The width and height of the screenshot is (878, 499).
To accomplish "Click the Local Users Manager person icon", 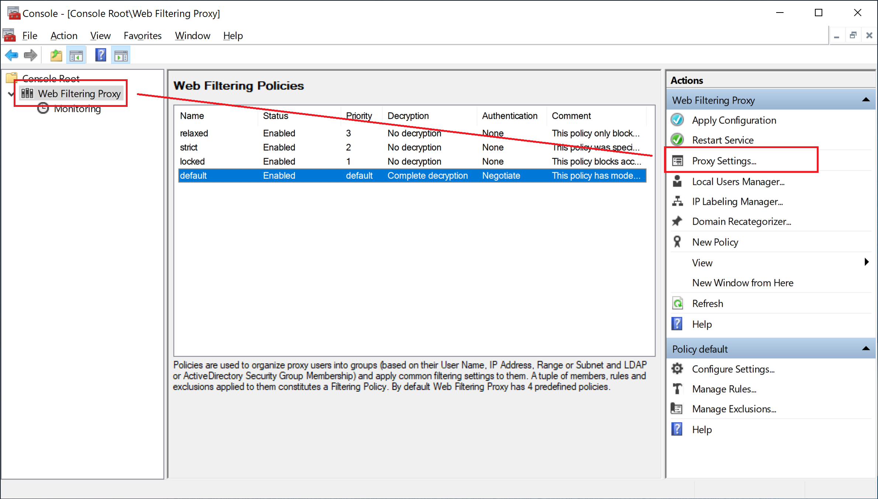I will click(x=677, y=181).
